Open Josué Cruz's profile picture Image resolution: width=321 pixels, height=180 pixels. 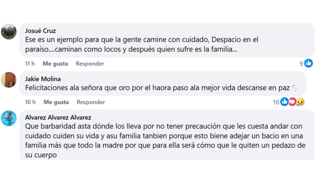tap(9, 32)
